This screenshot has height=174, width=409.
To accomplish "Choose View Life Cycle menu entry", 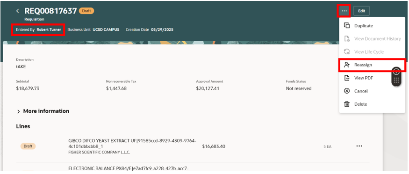I will 372,51.
